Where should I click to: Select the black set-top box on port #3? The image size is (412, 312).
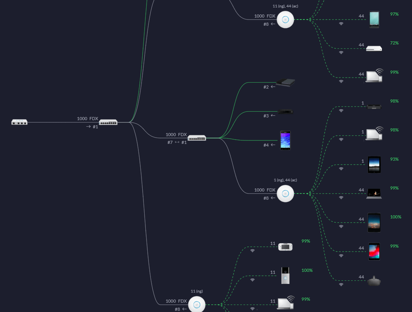coord(285,112)
